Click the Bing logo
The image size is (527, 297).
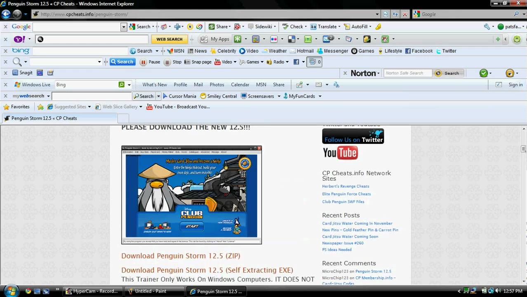coord(21,51)
